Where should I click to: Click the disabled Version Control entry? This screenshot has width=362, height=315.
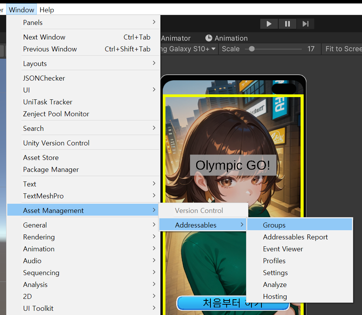point(203,211)
